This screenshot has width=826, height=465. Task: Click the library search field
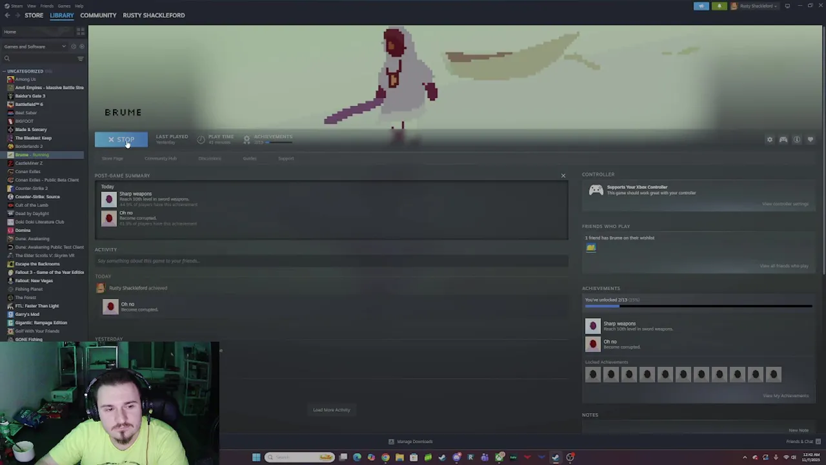point(39,59)
